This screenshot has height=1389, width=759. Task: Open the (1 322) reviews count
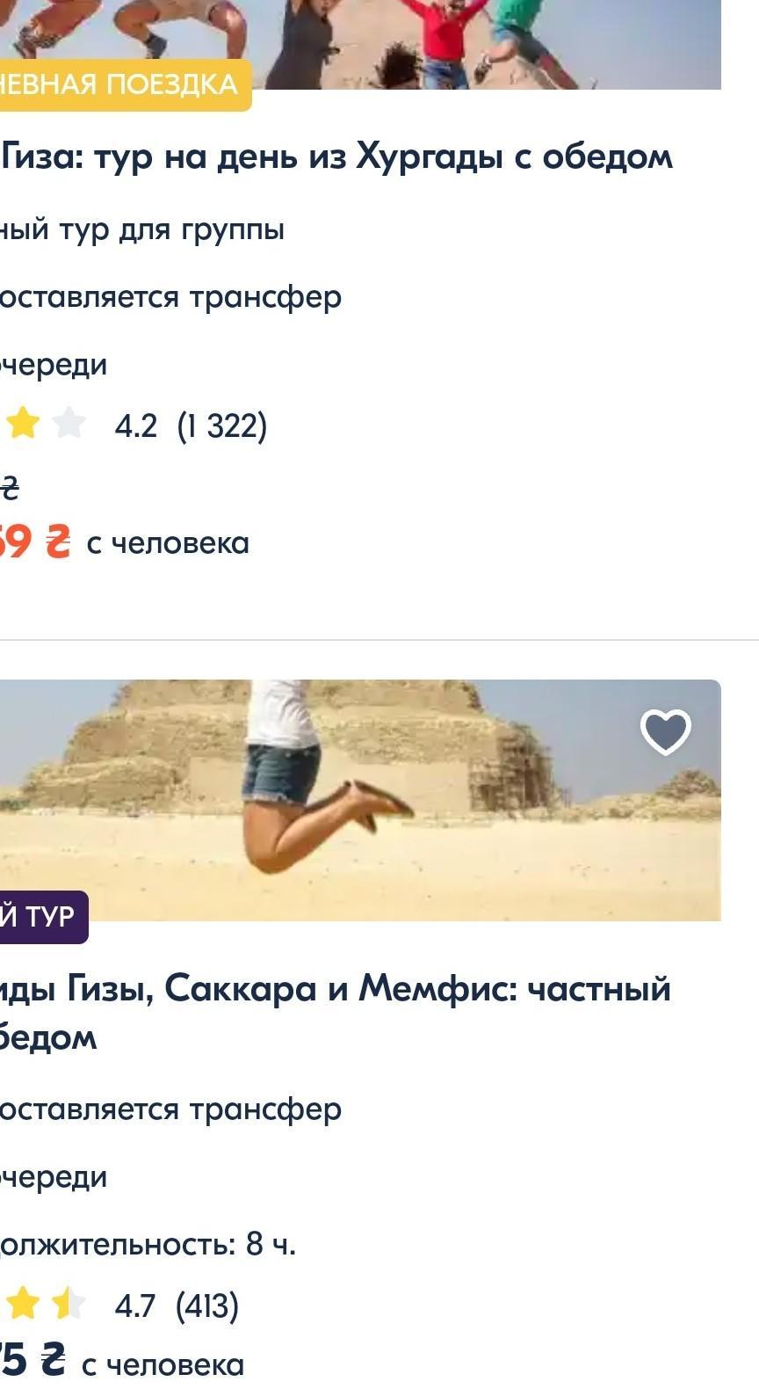tap(222, 426)
